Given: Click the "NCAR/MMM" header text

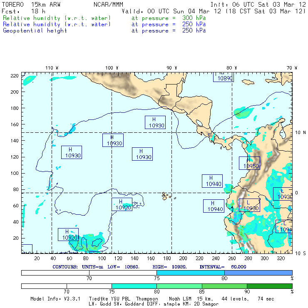Looking at the screenshot, I should click(x=108, y=5).
